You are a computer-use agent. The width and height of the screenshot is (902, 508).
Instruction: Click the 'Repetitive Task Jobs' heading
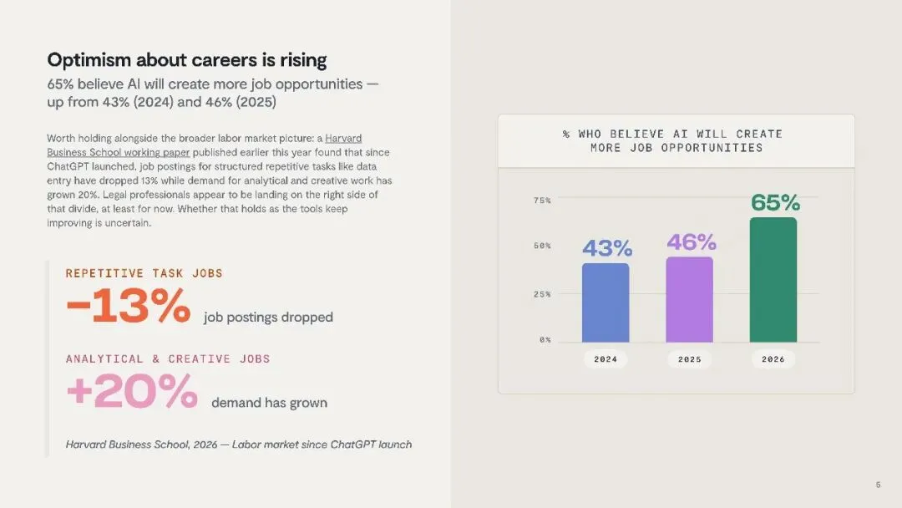pyautogui.click(x=144, y=273)
